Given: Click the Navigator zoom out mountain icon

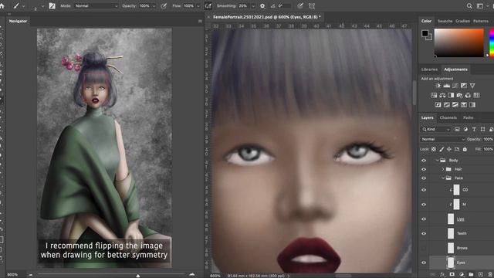Looking at the screenshot, I should point(30,275).
